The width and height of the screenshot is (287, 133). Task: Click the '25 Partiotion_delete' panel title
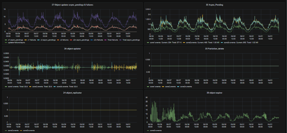tap(214, 48)
